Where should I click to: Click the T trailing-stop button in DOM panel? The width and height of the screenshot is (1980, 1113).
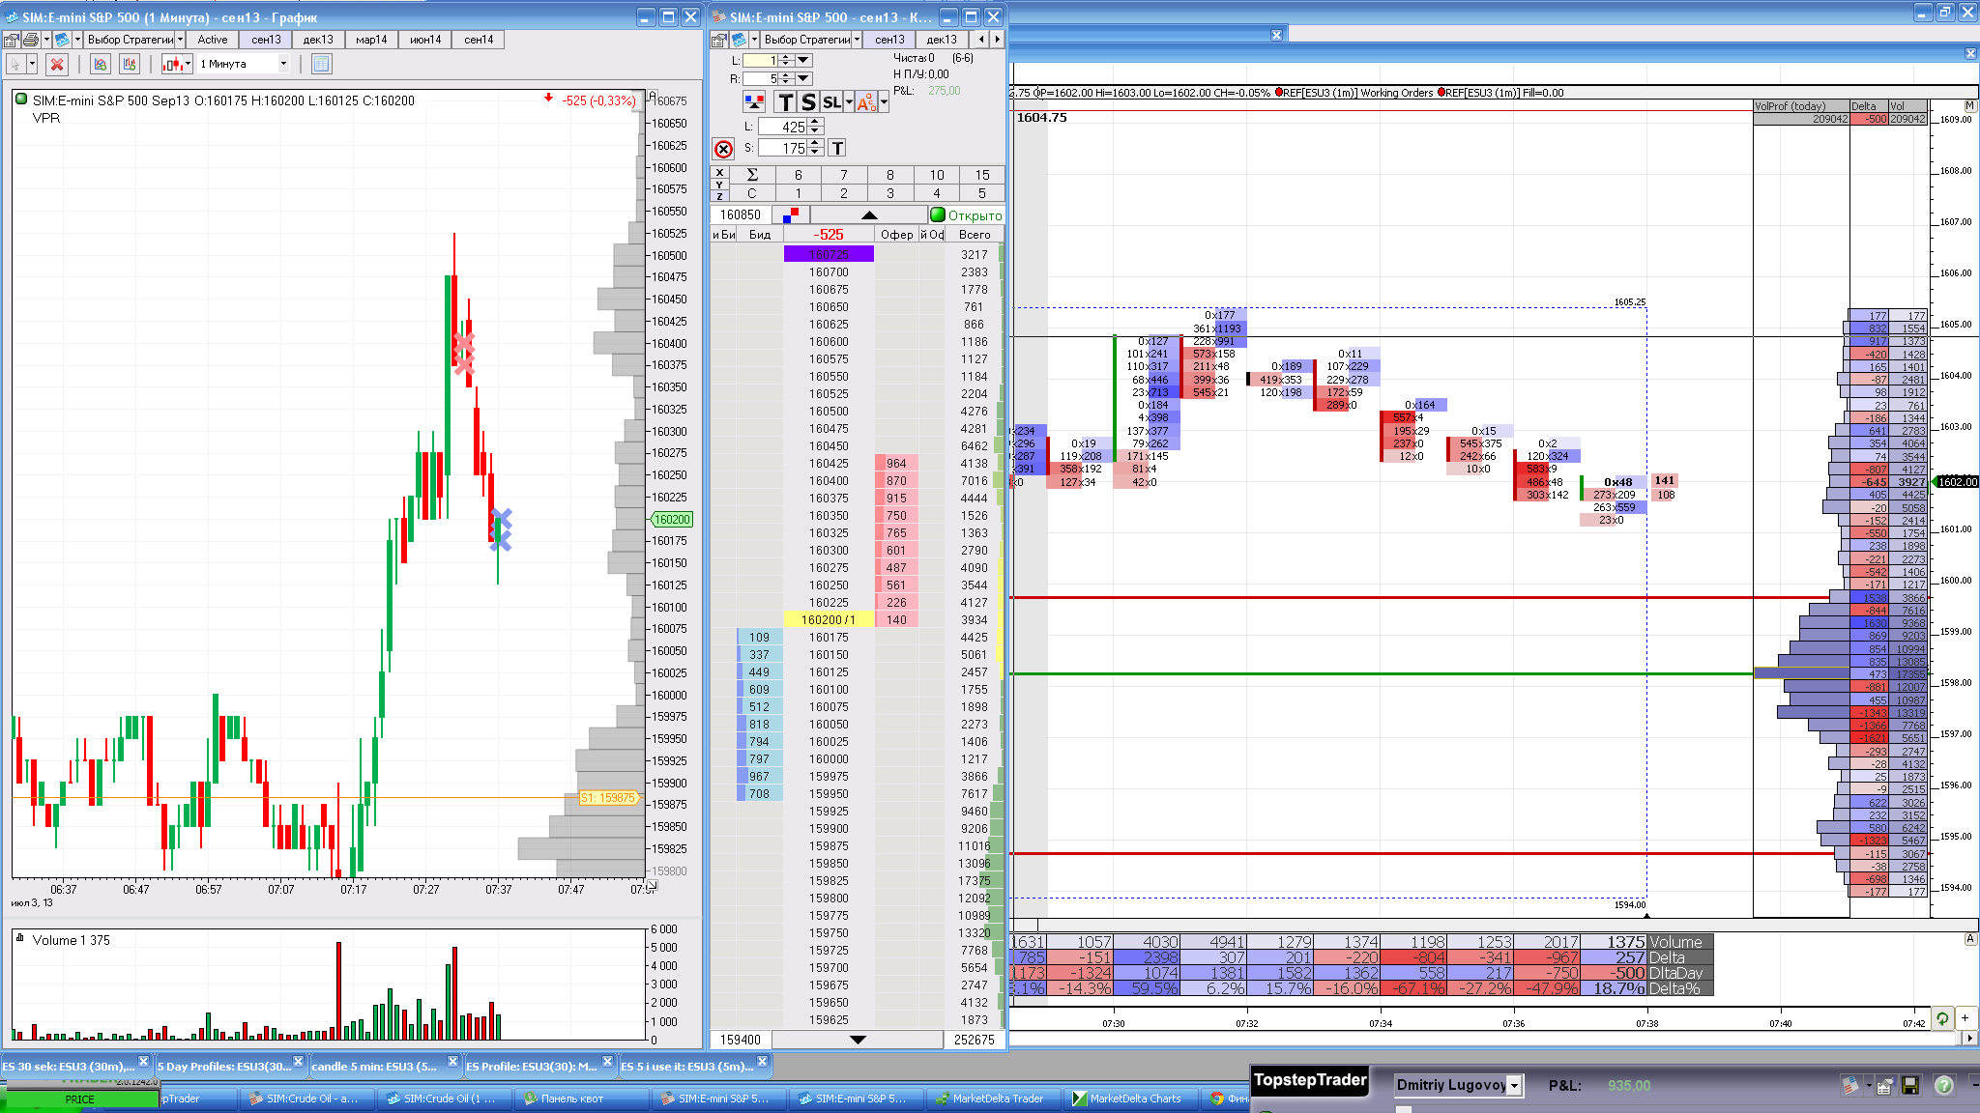[x=786, y=102]
